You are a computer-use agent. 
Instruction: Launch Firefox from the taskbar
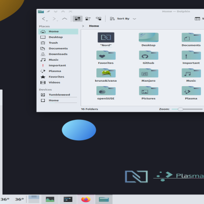[x=86, y=199]
